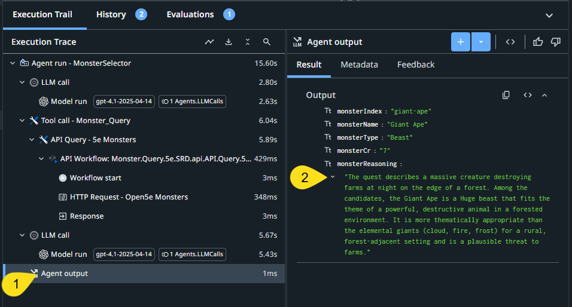Select the Result tab
Image resolution: width=572 pixels, height=307 pixels.
tap(309, 65)
